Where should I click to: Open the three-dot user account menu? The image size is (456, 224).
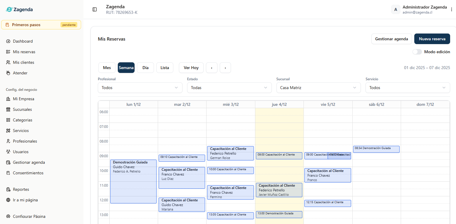point(452,9)
